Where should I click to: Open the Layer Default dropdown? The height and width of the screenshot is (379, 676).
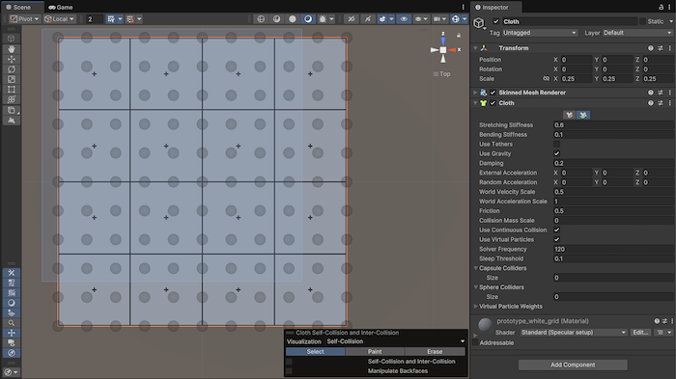click(637, 33)
